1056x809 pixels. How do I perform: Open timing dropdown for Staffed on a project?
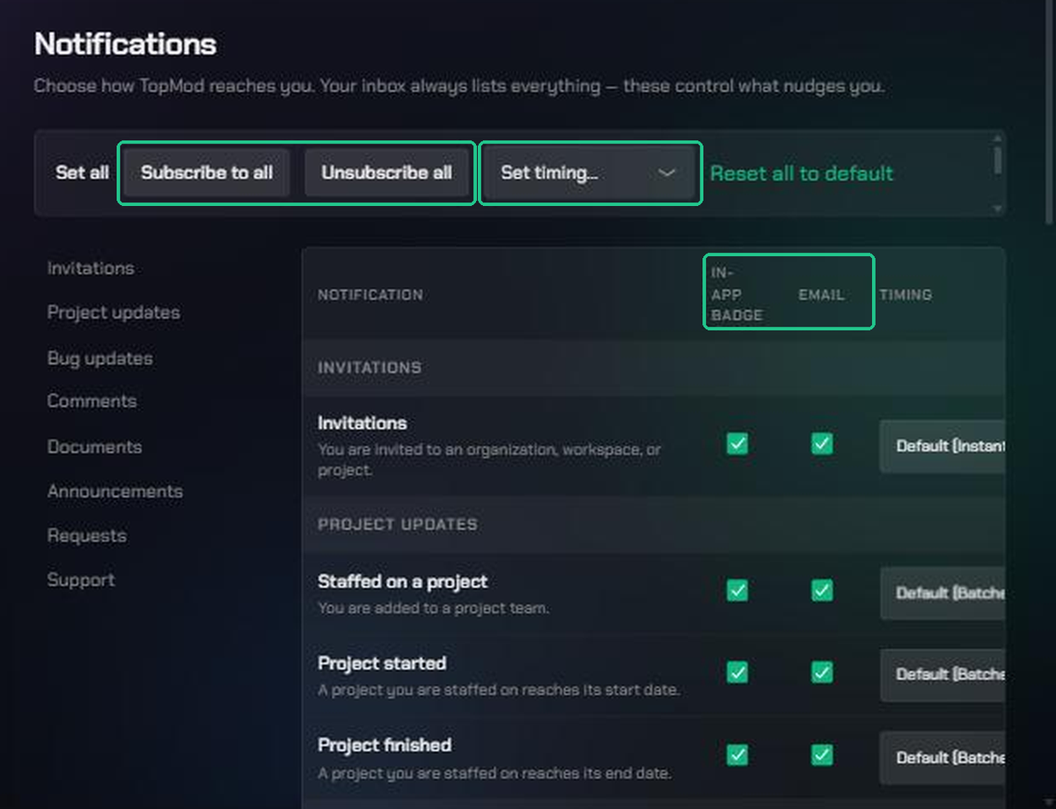click(942, 593)
